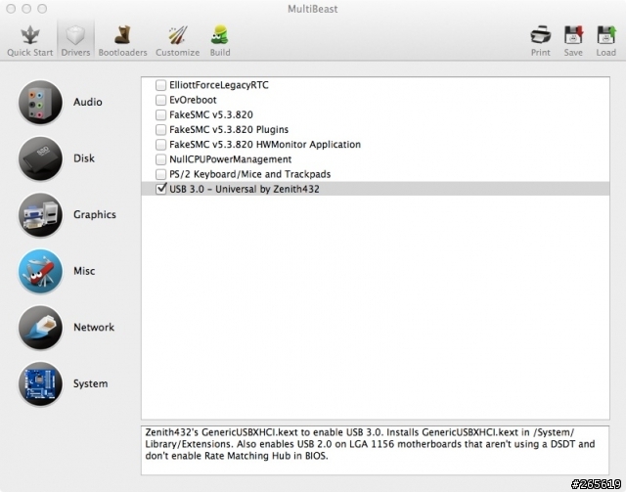
Task: Enable PS/2 Keyboard/Mice and Trackpads checkbox
Action: (x=160, y=174)
